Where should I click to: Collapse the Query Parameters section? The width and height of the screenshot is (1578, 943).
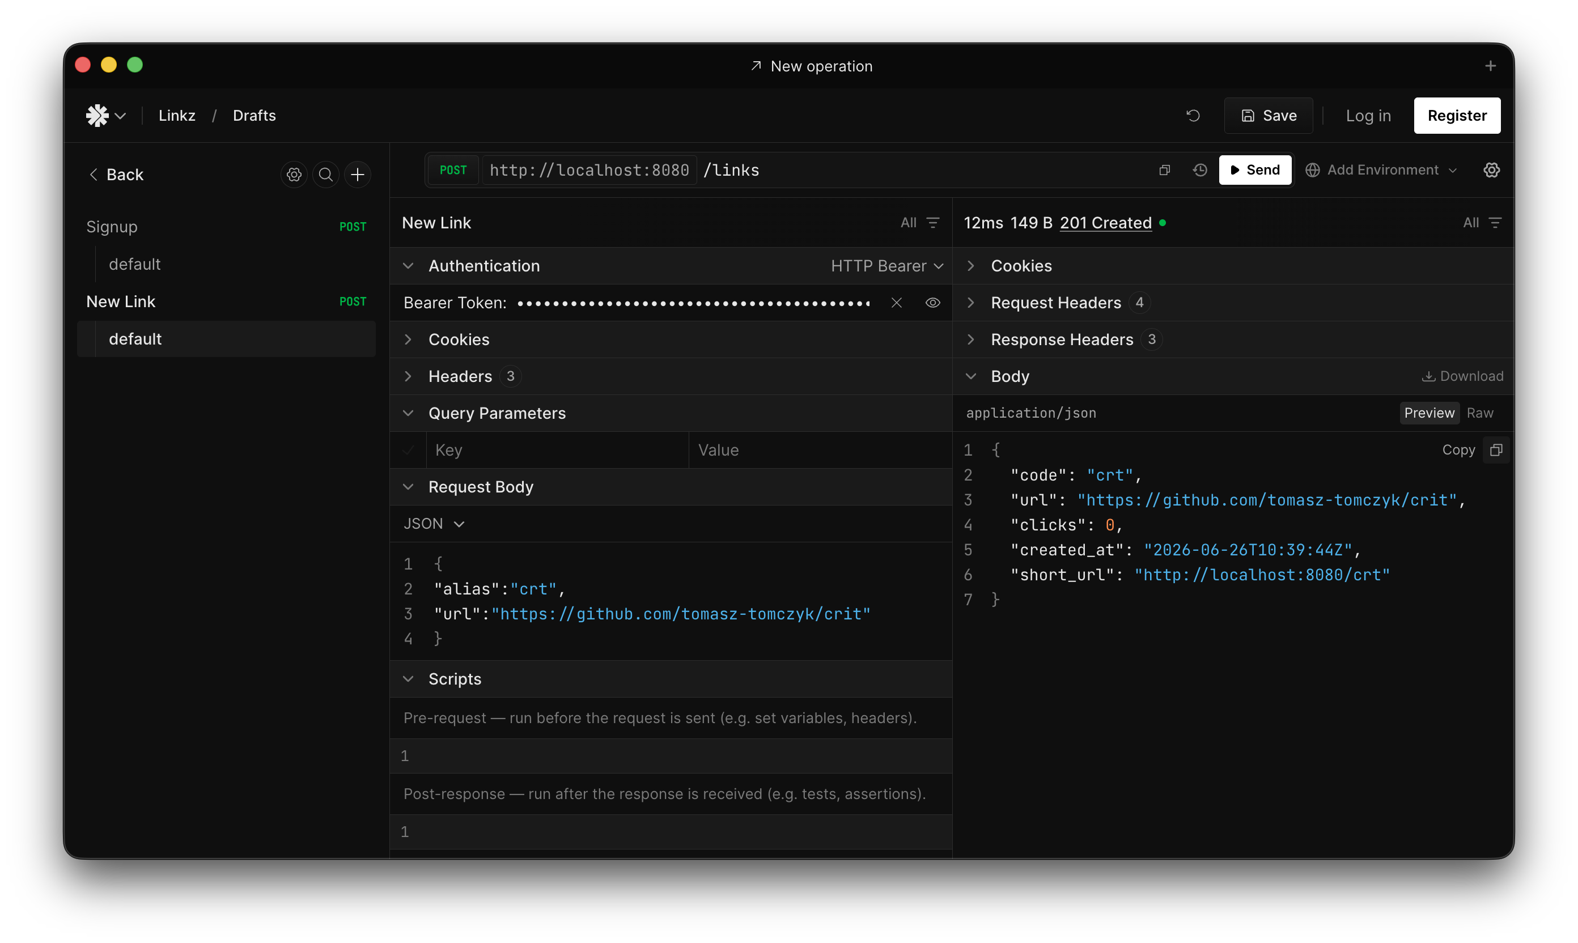pyautogui.click(x=408, y=414)
